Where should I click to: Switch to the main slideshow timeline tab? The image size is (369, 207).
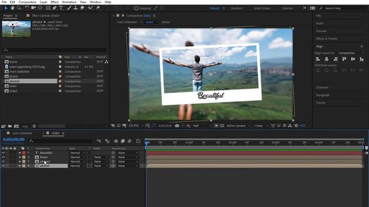(x=22, y=133)
